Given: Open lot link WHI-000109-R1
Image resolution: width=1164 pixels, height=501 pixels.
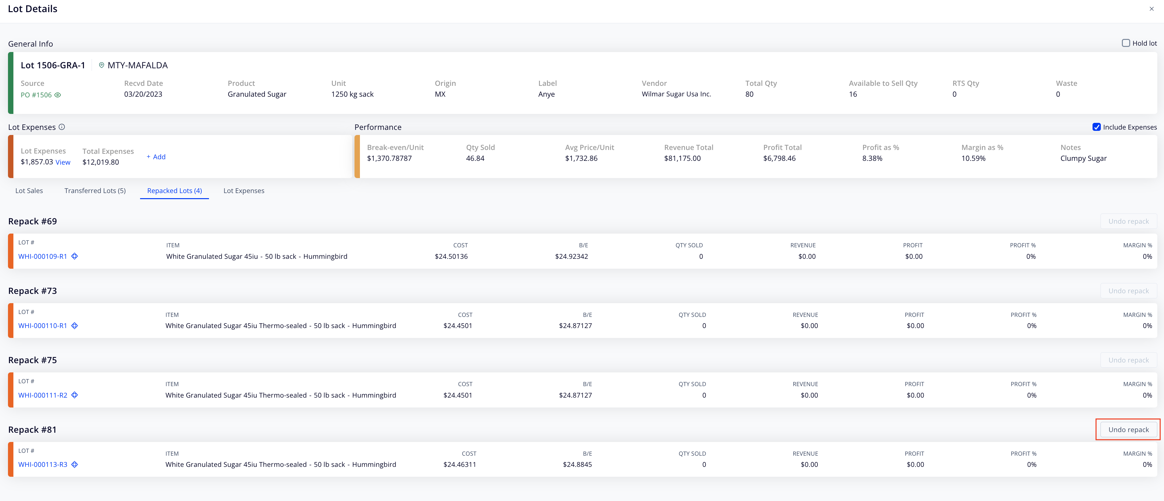Looking at the screenshot, I should coord(42,256).
